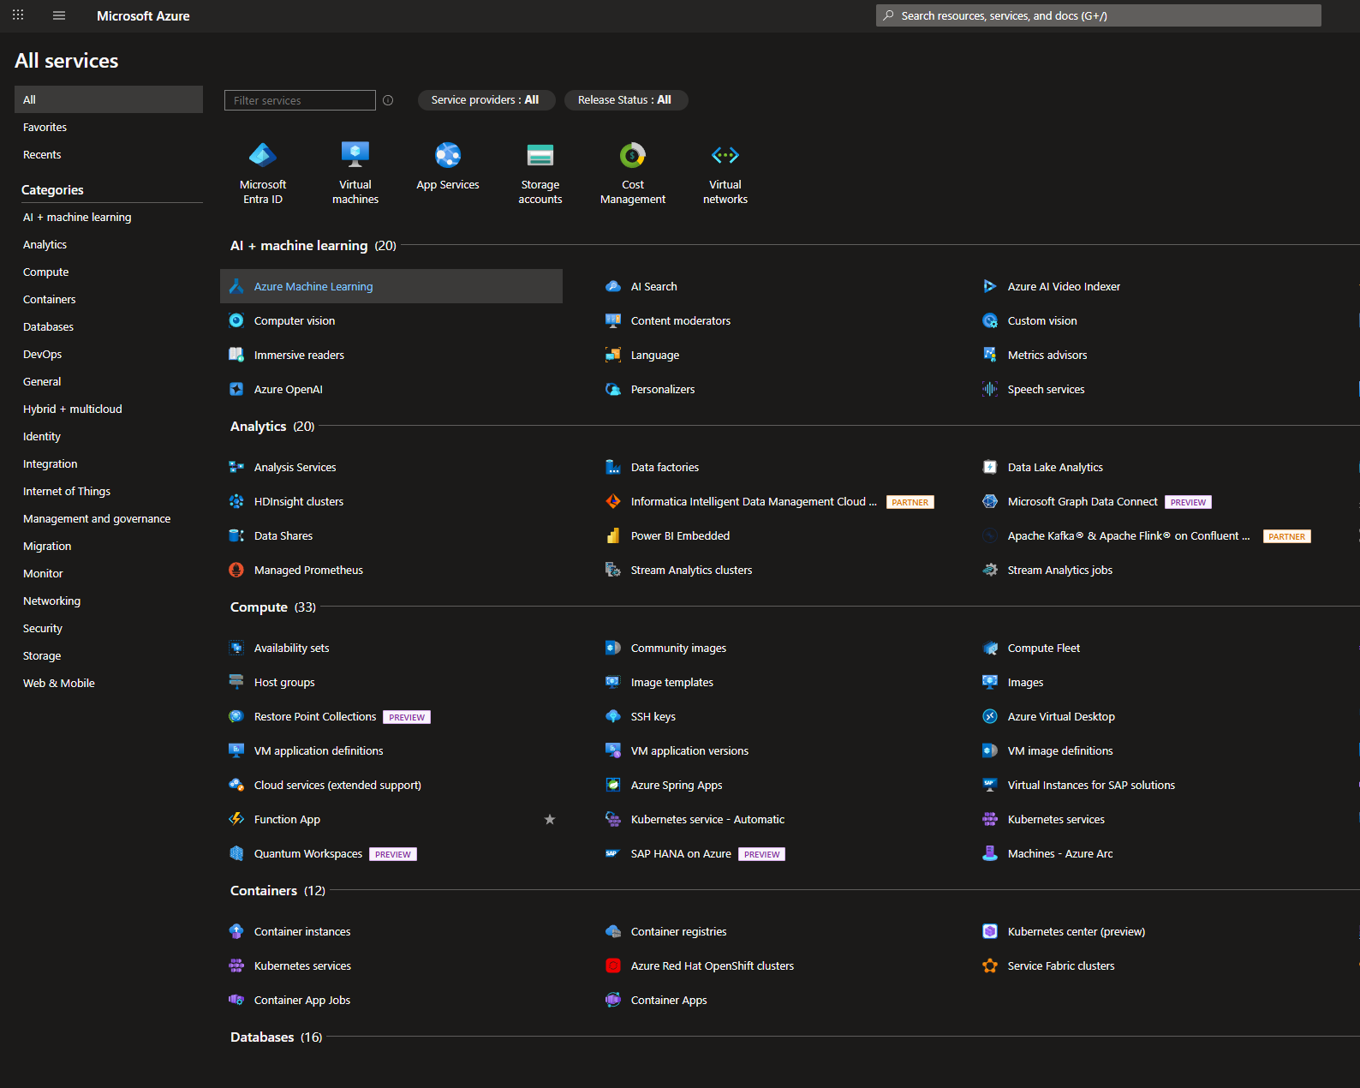Open the Microsoft Graph Data Connect link
The height and width of the screenshot is (1088, 1360).
coord(1083,501)
